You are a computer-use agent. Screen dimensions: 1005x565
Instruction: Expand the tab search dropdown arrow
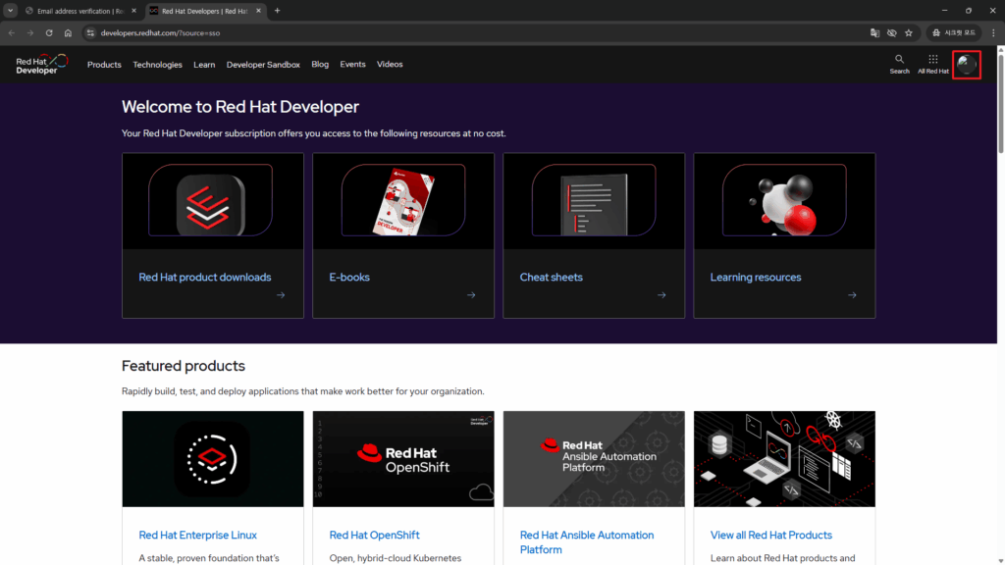pos(11,11)
